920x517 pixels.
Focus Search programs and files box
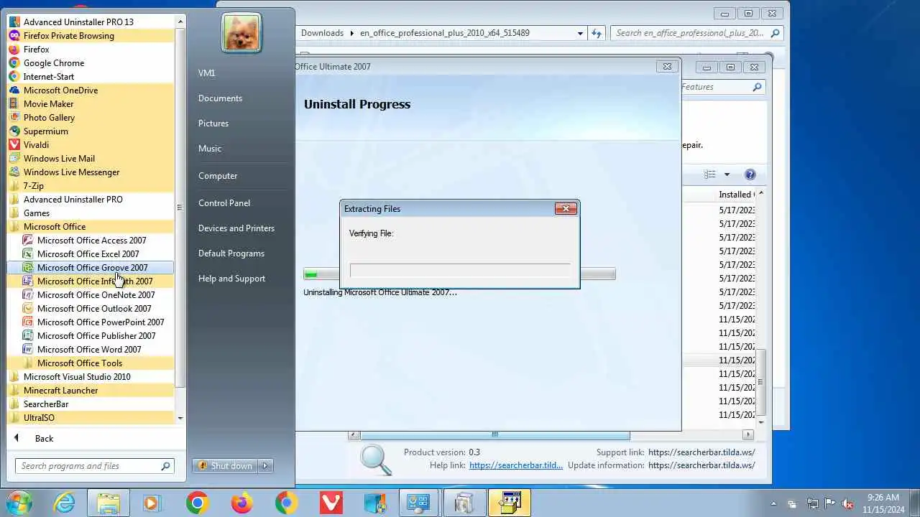pyautogui.click(x=94, y=466)
